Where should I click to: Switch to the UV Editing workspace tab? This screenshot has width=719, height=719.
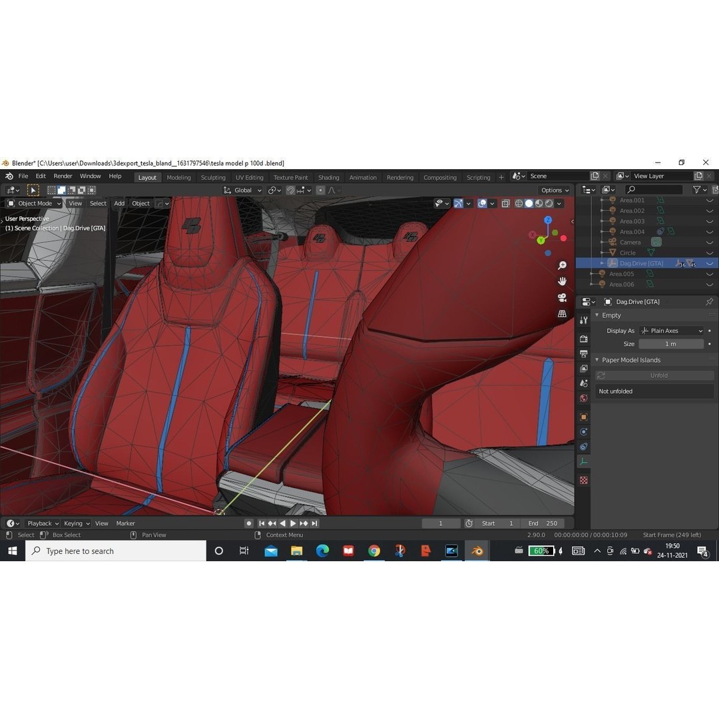click(x=250, y=178)
